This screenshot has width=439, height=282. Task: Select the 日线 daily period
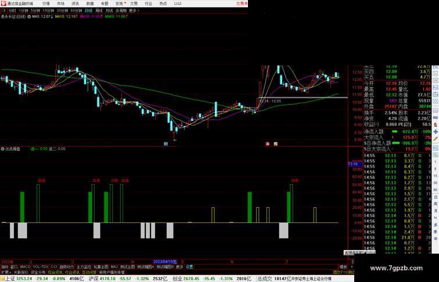pos(88,10)
